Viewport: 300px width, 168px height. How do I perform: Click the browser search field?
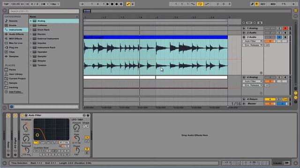(x=44, y=11)
